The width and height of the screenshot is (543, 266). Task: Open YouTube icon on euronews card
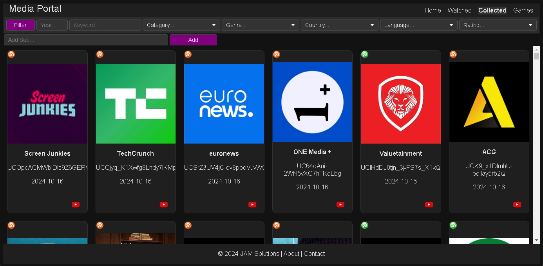click(x=252, y=205)
